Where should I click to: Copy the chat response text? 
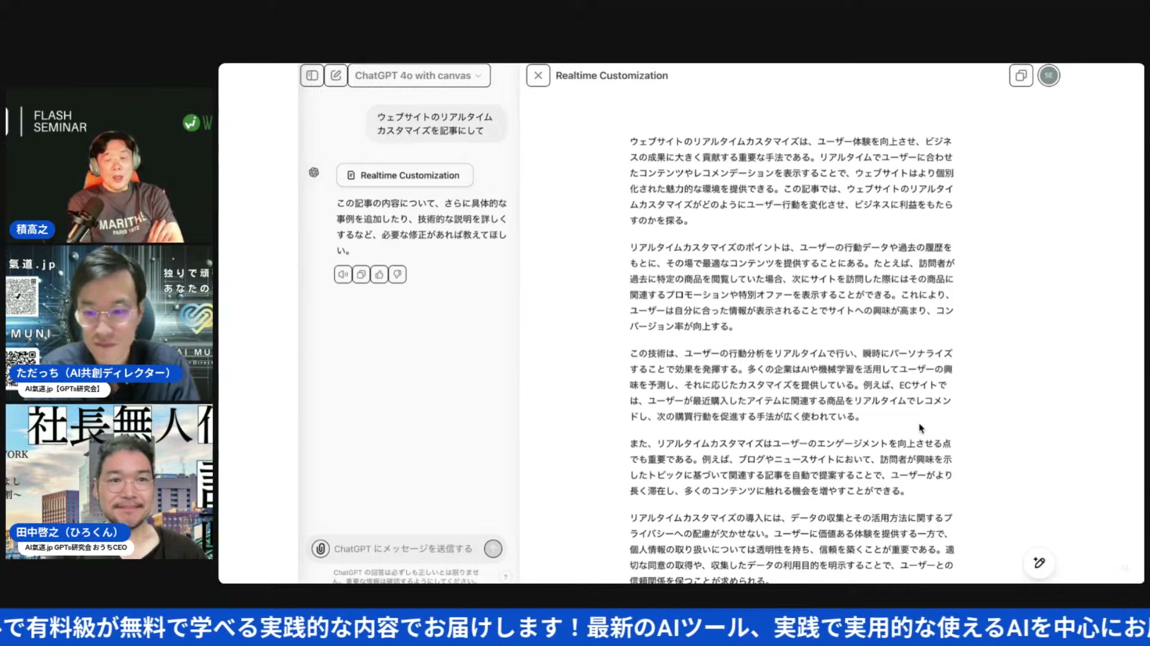pos(361,275)
